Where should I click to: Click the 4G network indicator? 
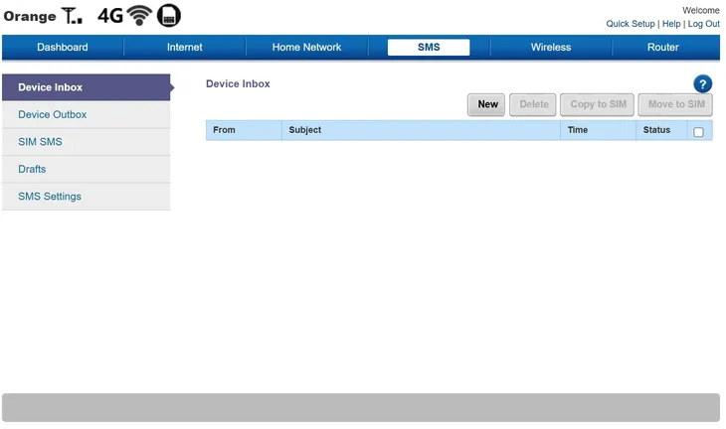tap(109, 16)
